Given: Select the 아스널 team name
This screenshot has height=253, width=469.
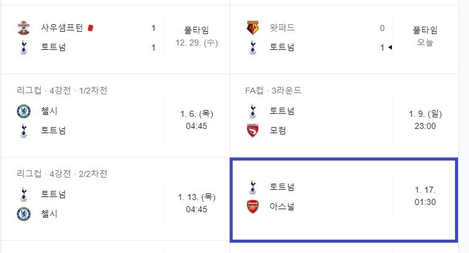Looking at the screenshot, I should (282, 207).
